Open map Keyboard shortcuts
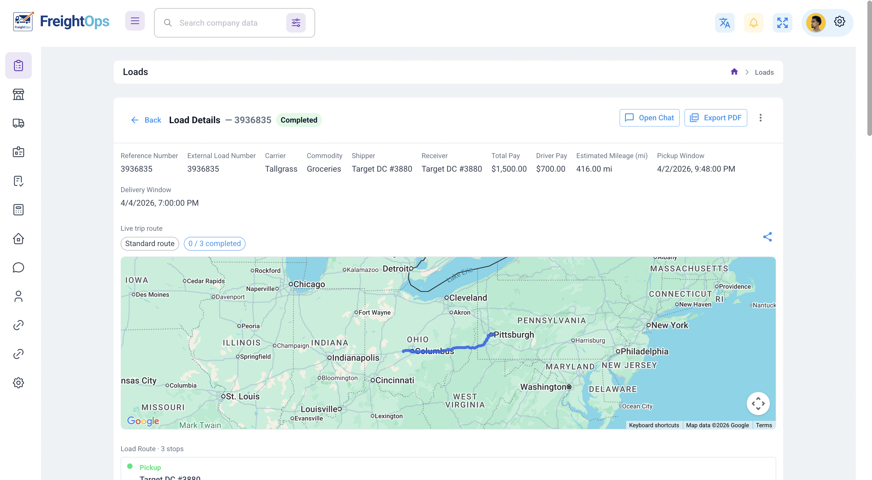The height and width of the screenshot is (480, 872). [x=654, y=425]
